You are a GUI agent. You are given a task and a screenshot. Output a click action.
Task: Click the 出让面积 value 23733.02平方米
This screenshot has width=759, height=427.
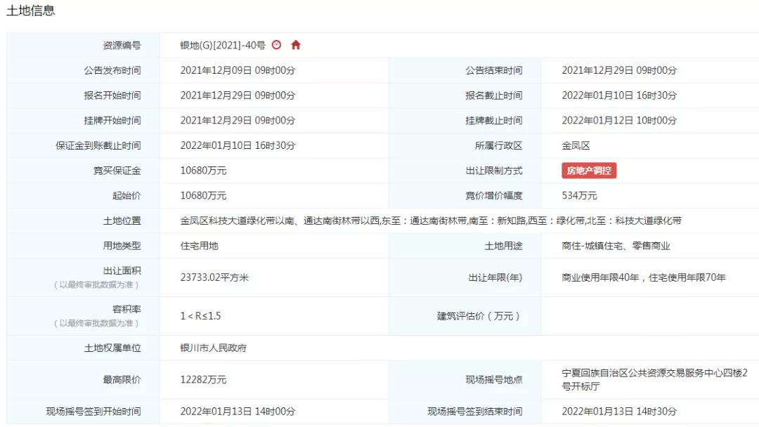pyautogui.click(x=214, y=277)
